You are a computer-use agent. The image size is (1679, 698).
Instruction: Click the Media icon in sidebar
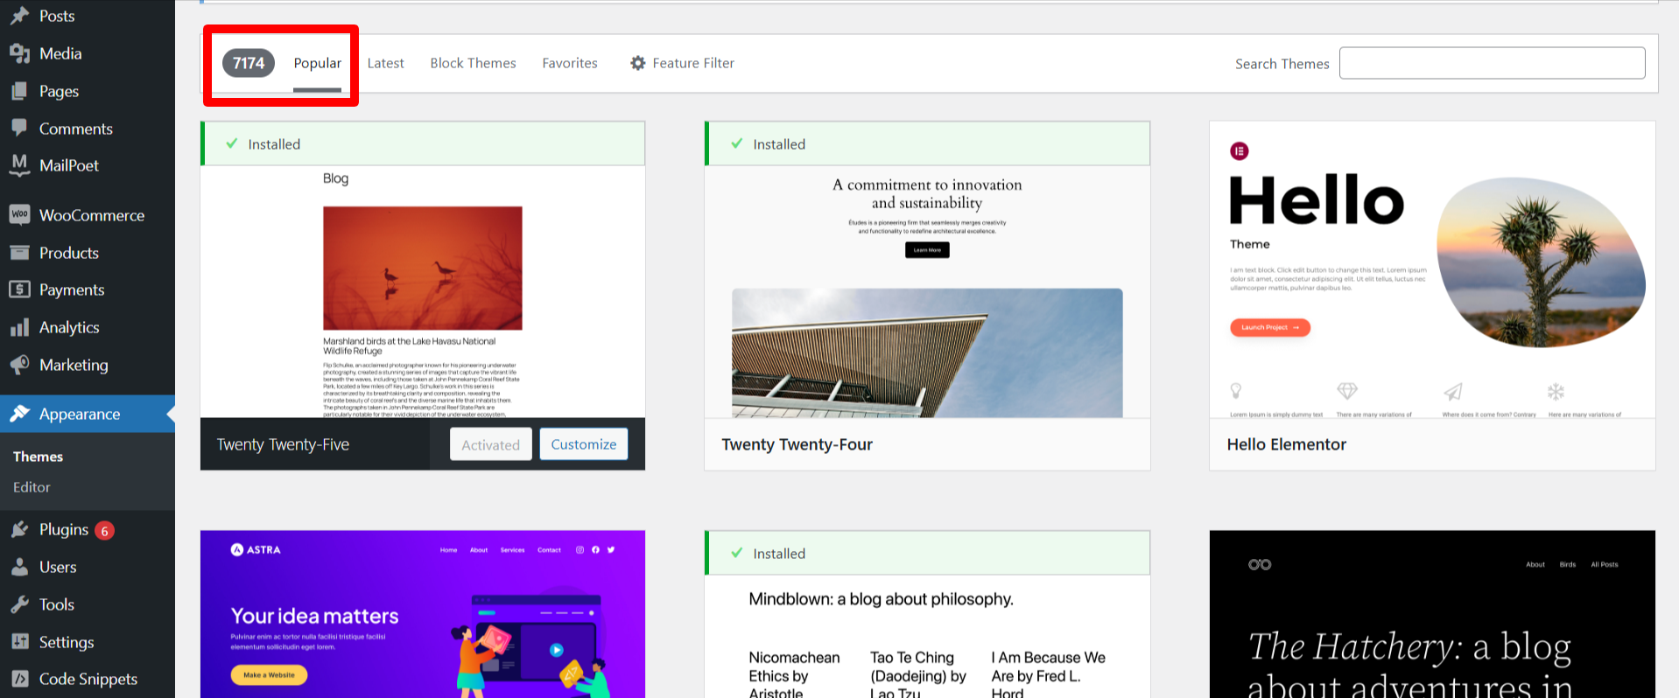tap(19, 53)
